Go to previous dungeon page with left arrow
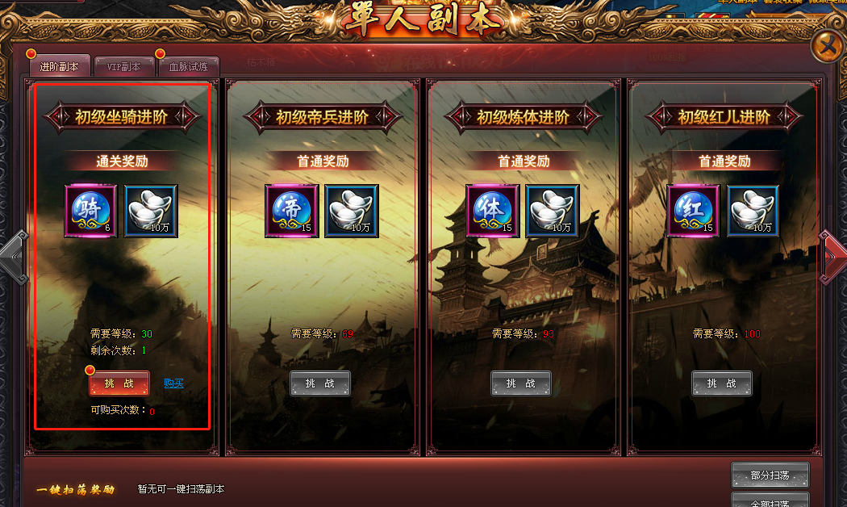The height and width of the screenshot is (507, 847). (15, 258)
